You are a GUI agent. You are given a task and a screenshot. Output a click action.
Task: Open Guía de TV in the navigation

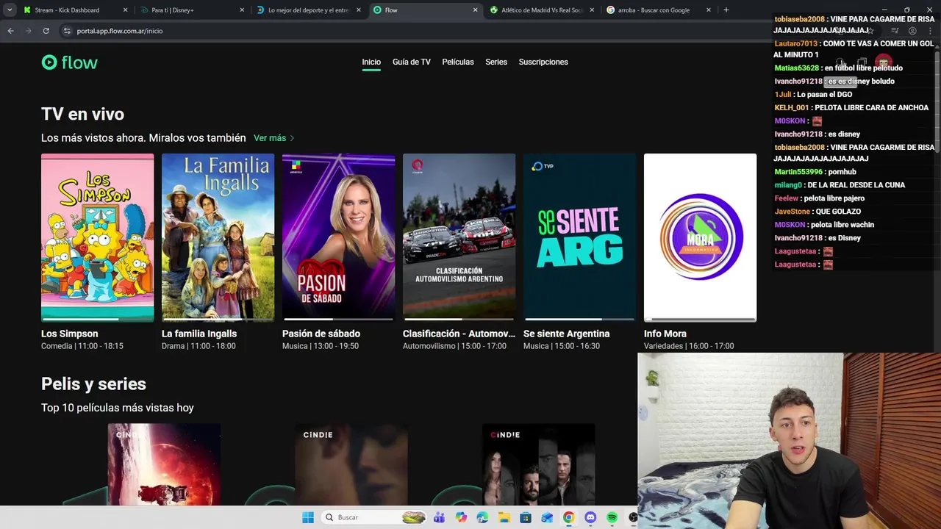click(x=412, y=62)
